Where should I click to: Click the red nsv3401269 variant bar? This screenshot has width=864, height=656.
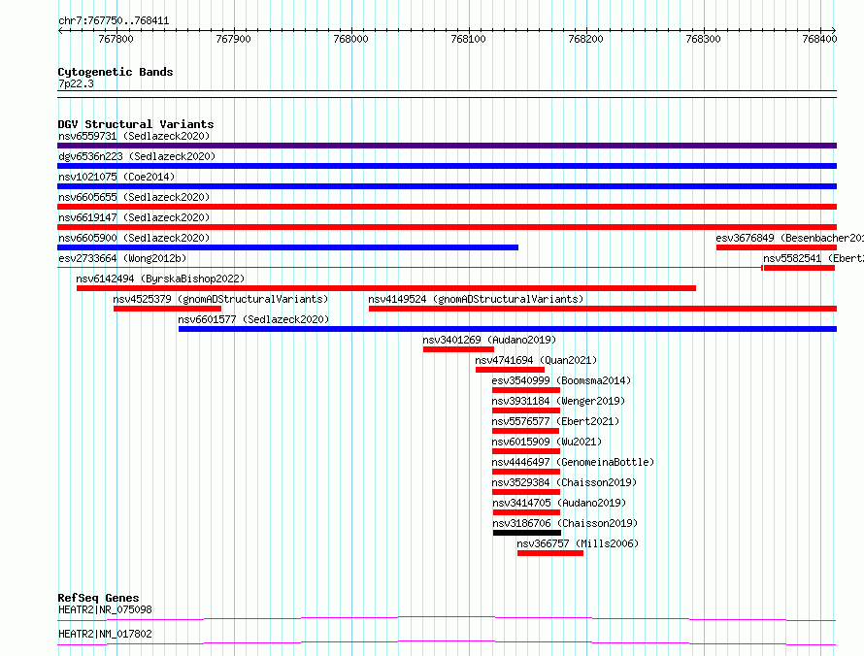(x=458, y=349)
